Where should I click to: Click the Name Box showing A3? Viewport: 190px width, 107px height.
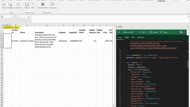[x=6, y=17]
